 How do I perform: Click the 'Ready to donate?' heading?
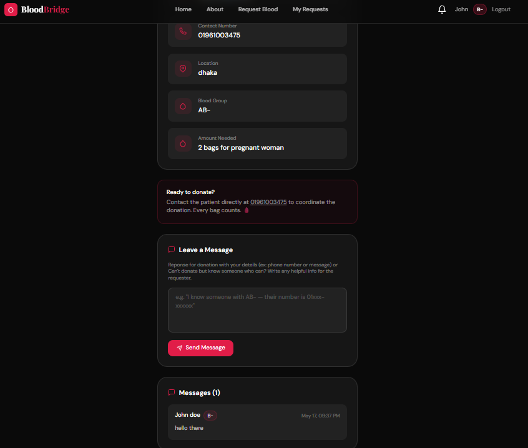190,192
